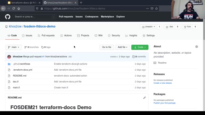
Task: Open a new browser tab with plus
Action: tap(81, 3)
